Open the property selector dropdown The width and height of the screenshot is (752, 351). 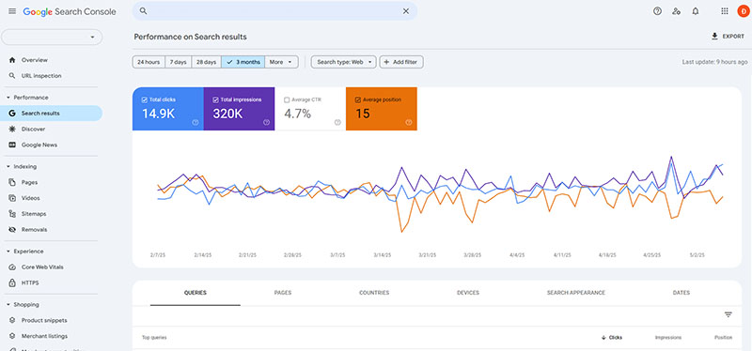coord(52,37)
